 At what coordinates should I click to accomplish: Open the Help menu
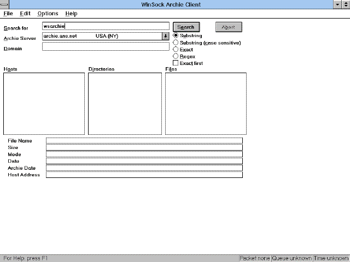point(72,14)
